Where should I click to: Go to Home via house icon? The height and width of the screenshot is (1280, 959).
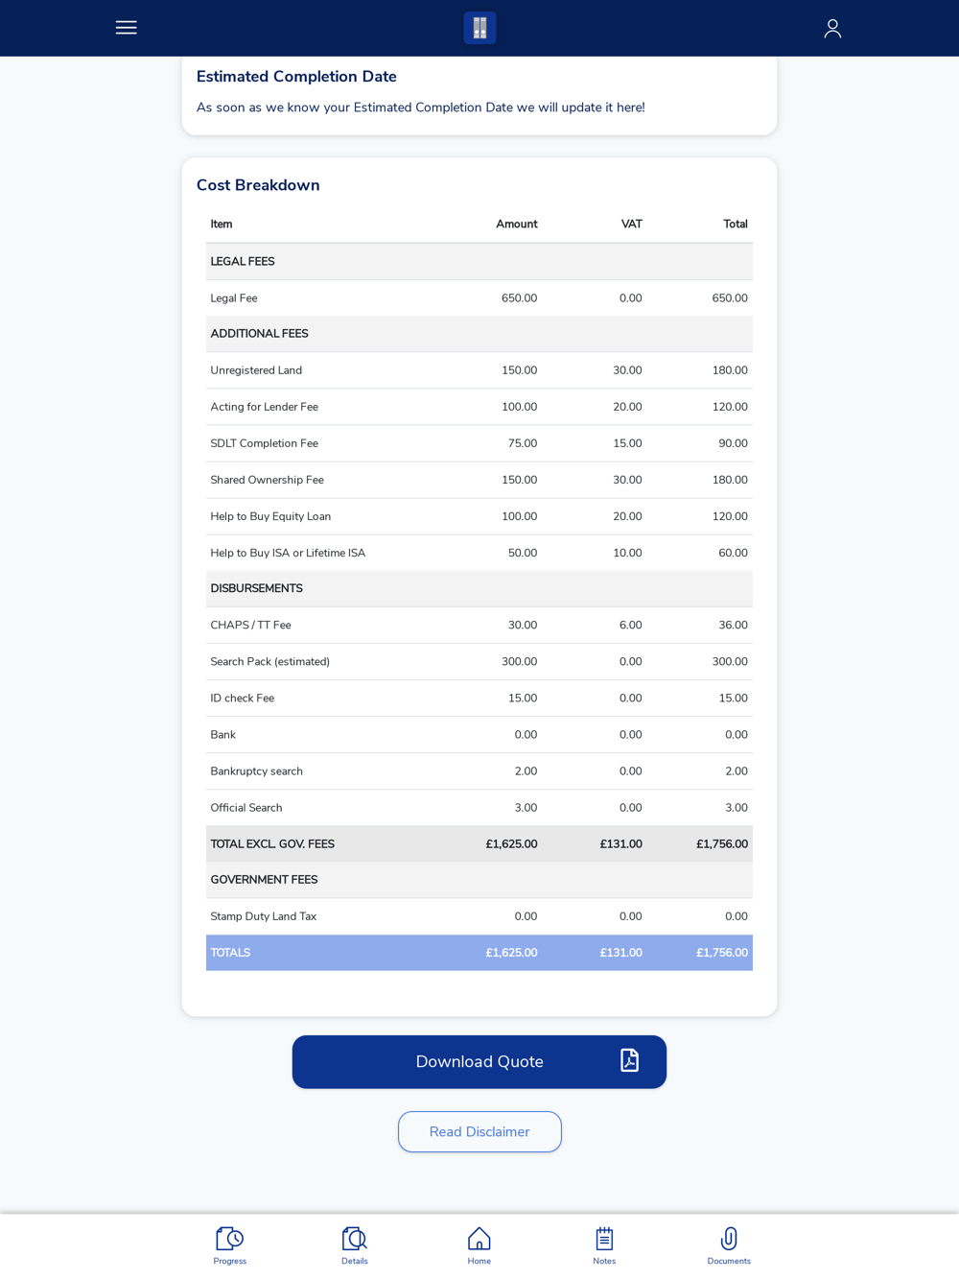pyautogui.click(x=479, y=1238)
